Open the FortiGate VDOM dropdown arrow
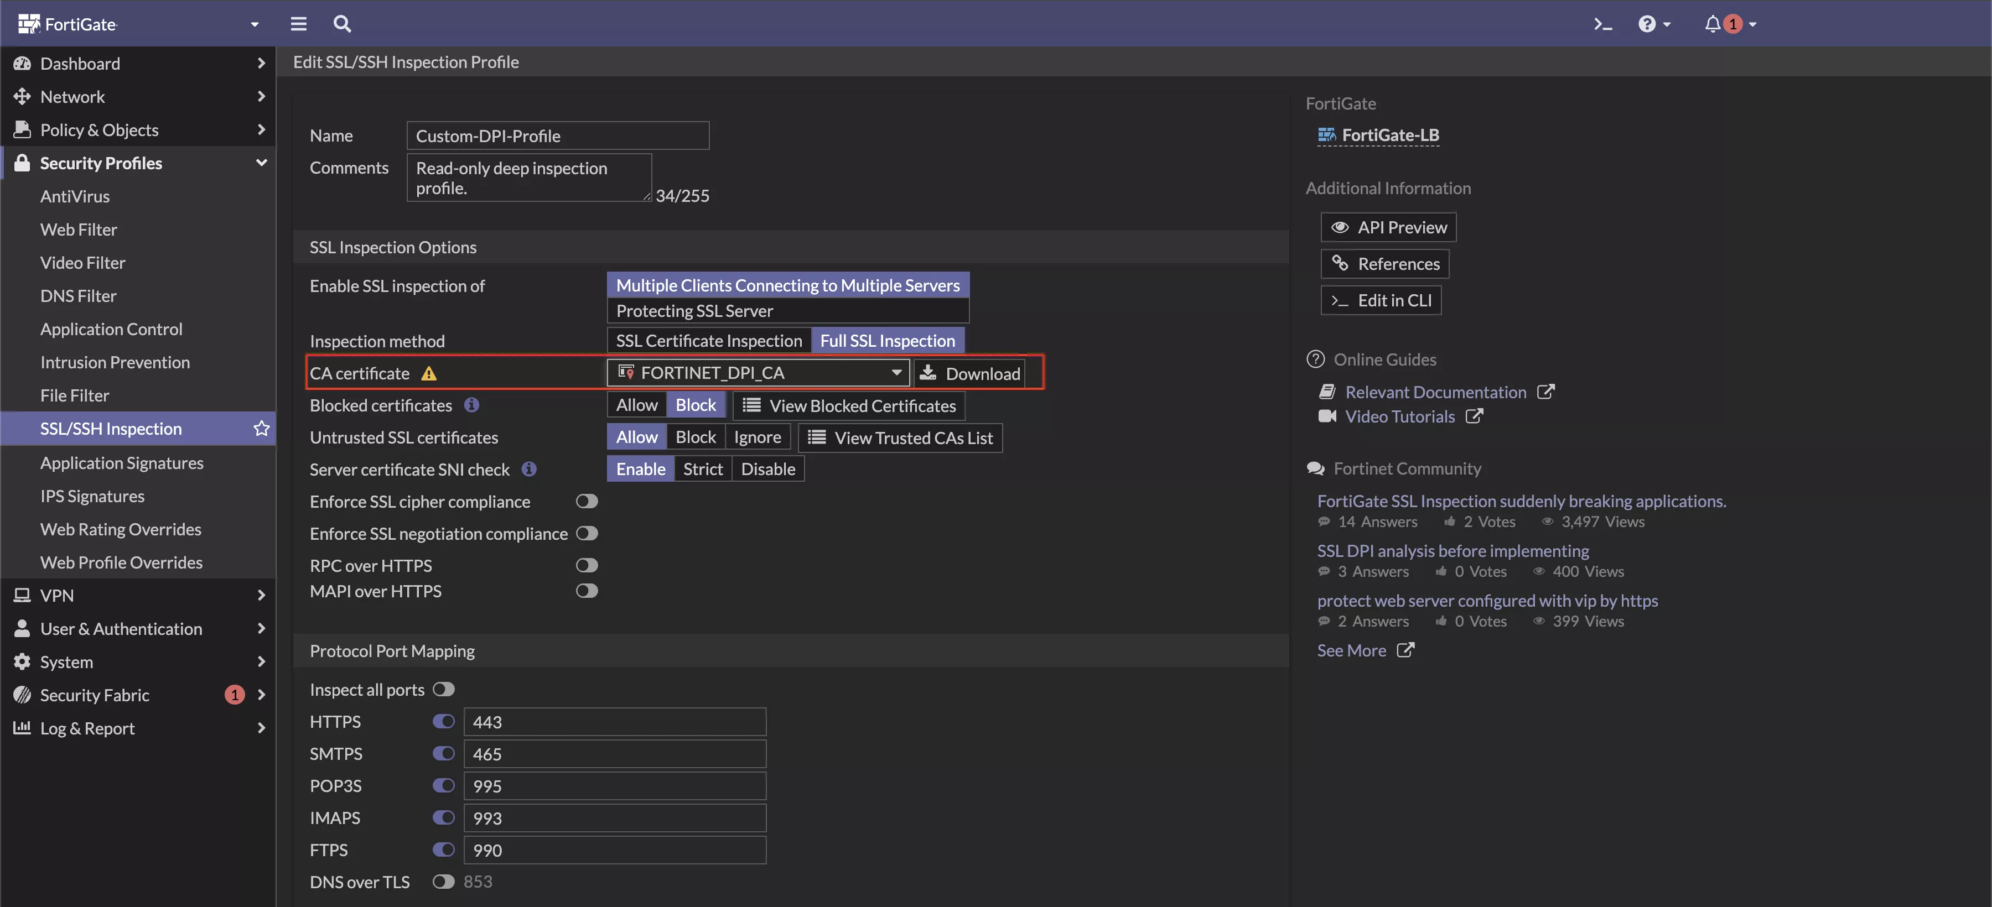This screenshot has height=907, width=1992. click(255, 25)
